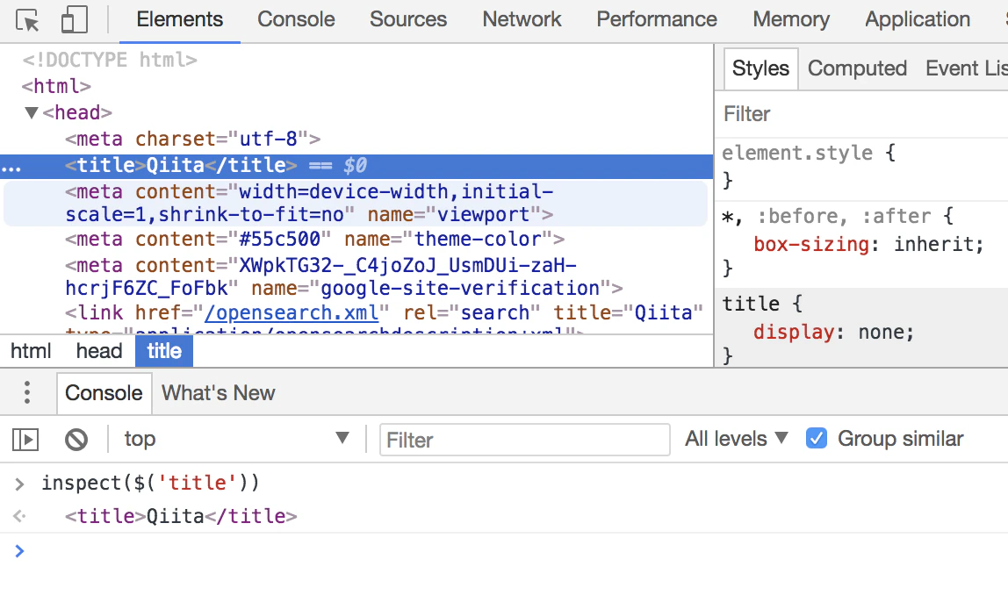Viewport: 1008px width, 595px height.
Task: Click the box-sizing: inherit declaration
Action: (868, 245)
